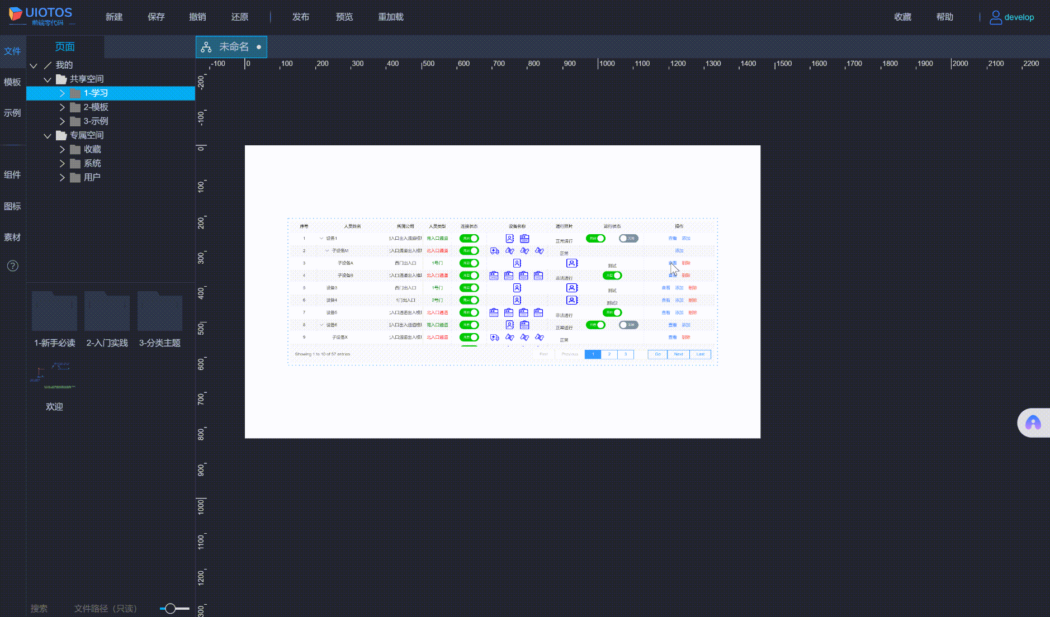Open the help question-mark icon in the sidebar
This screenshot has width=1050, height=617.
point(12,266)
